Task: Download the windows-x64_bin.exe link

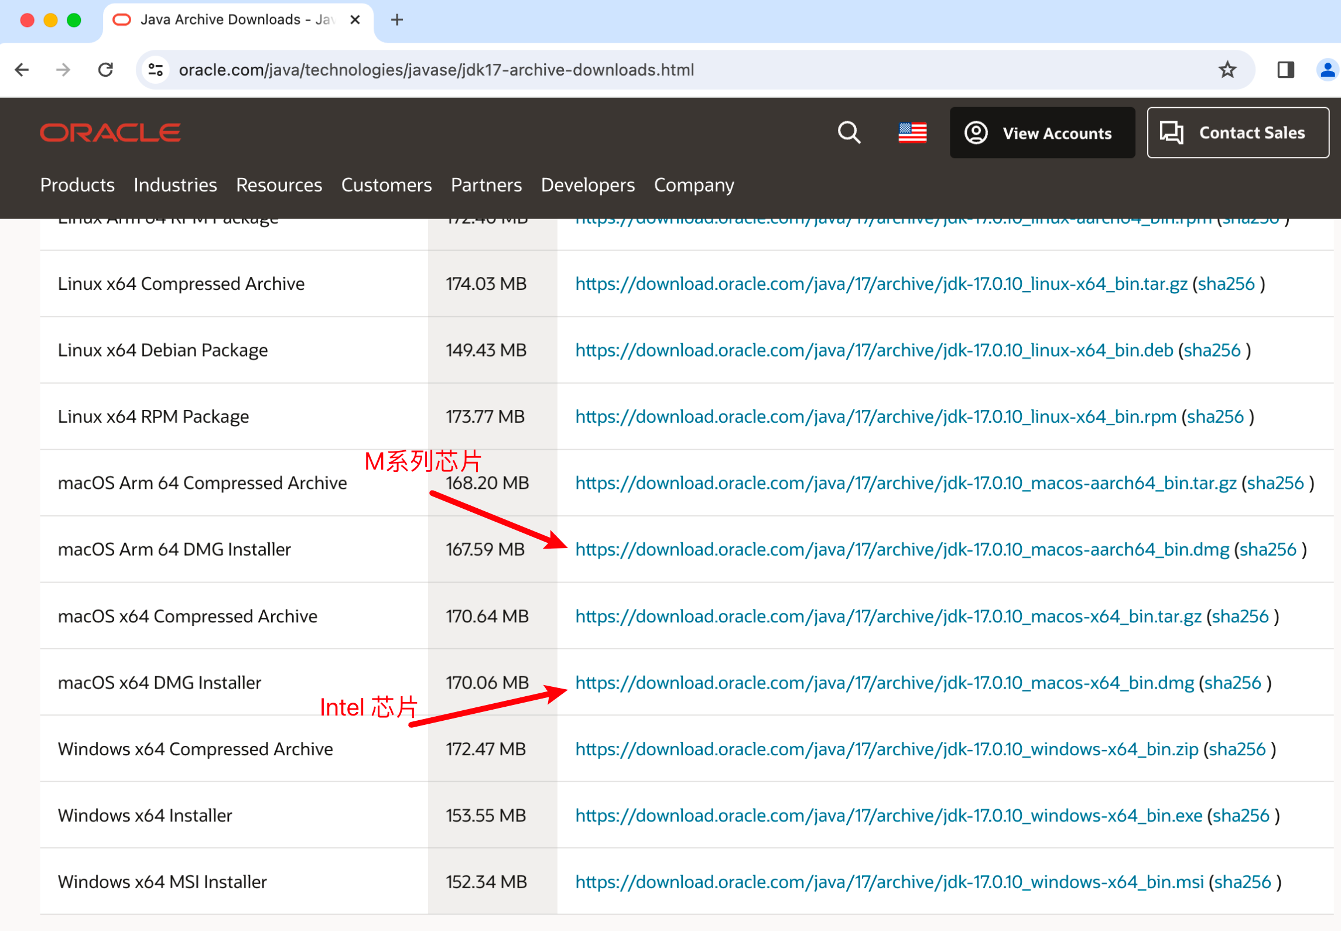Action: tap(888, 816)
